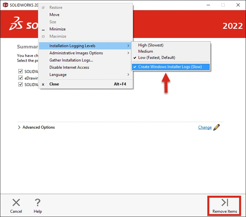Screen dimensions: 246x217
Task: Toggle Create Windows Installer Logs (Slow)
Action: point(171,67)
